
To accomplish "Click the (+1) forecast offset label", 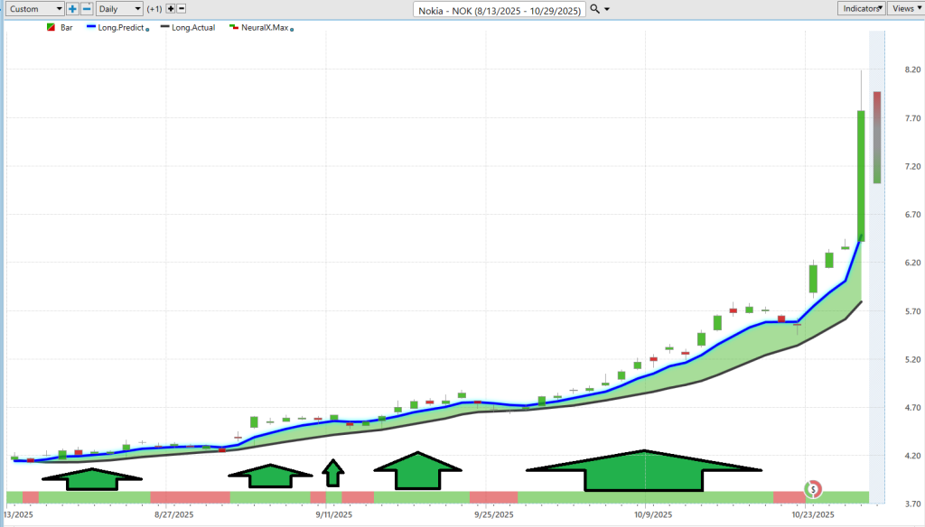I will pyautogui.click(x=154, y=9).
